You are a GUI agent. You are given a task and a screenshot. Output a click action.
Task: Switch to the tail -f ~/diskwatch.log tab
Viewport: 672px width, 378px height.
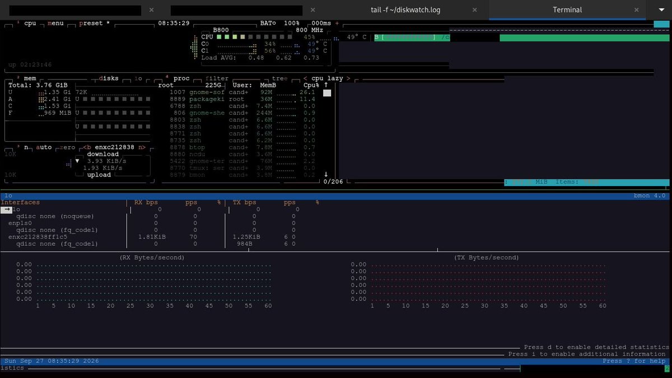(405, 10)
